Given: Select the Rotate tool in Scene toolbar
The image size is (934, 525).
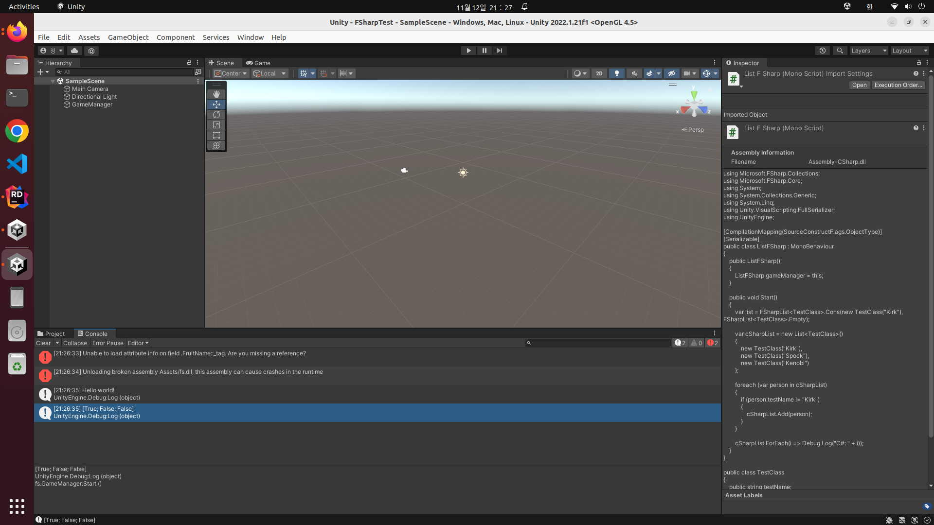Looking at the screenshot, I should pyautogui.click(x=216, y=115).
